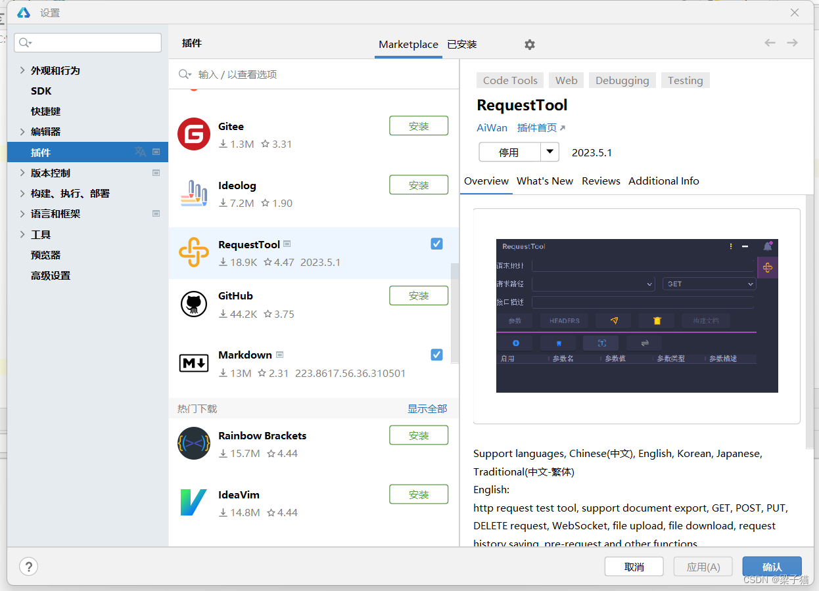The height and width of the screenshot is (591, 819).
Task: Click the Web tag
Action: 566,80
